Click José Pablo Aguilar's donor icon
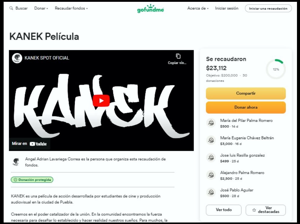 pyautogui.click(x=211, y=193)
